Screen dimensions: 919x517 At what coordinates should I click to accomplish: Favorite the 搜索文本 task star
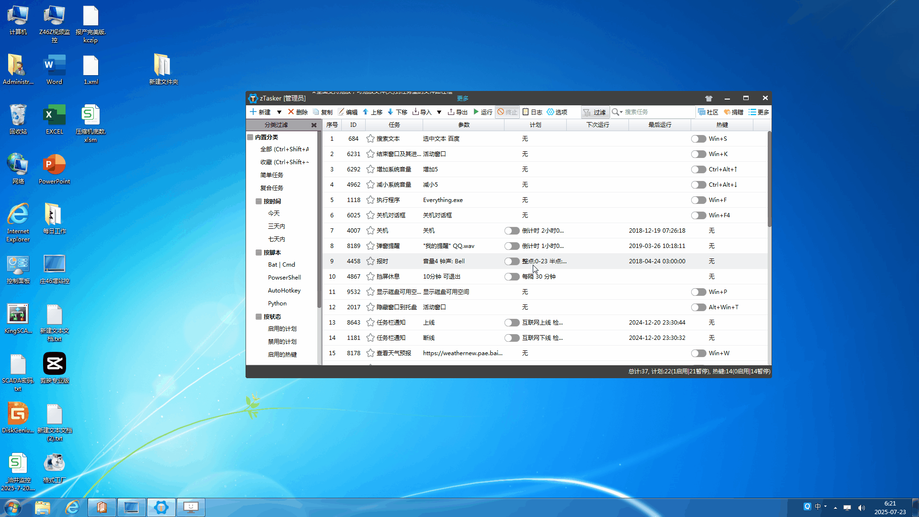370,139
